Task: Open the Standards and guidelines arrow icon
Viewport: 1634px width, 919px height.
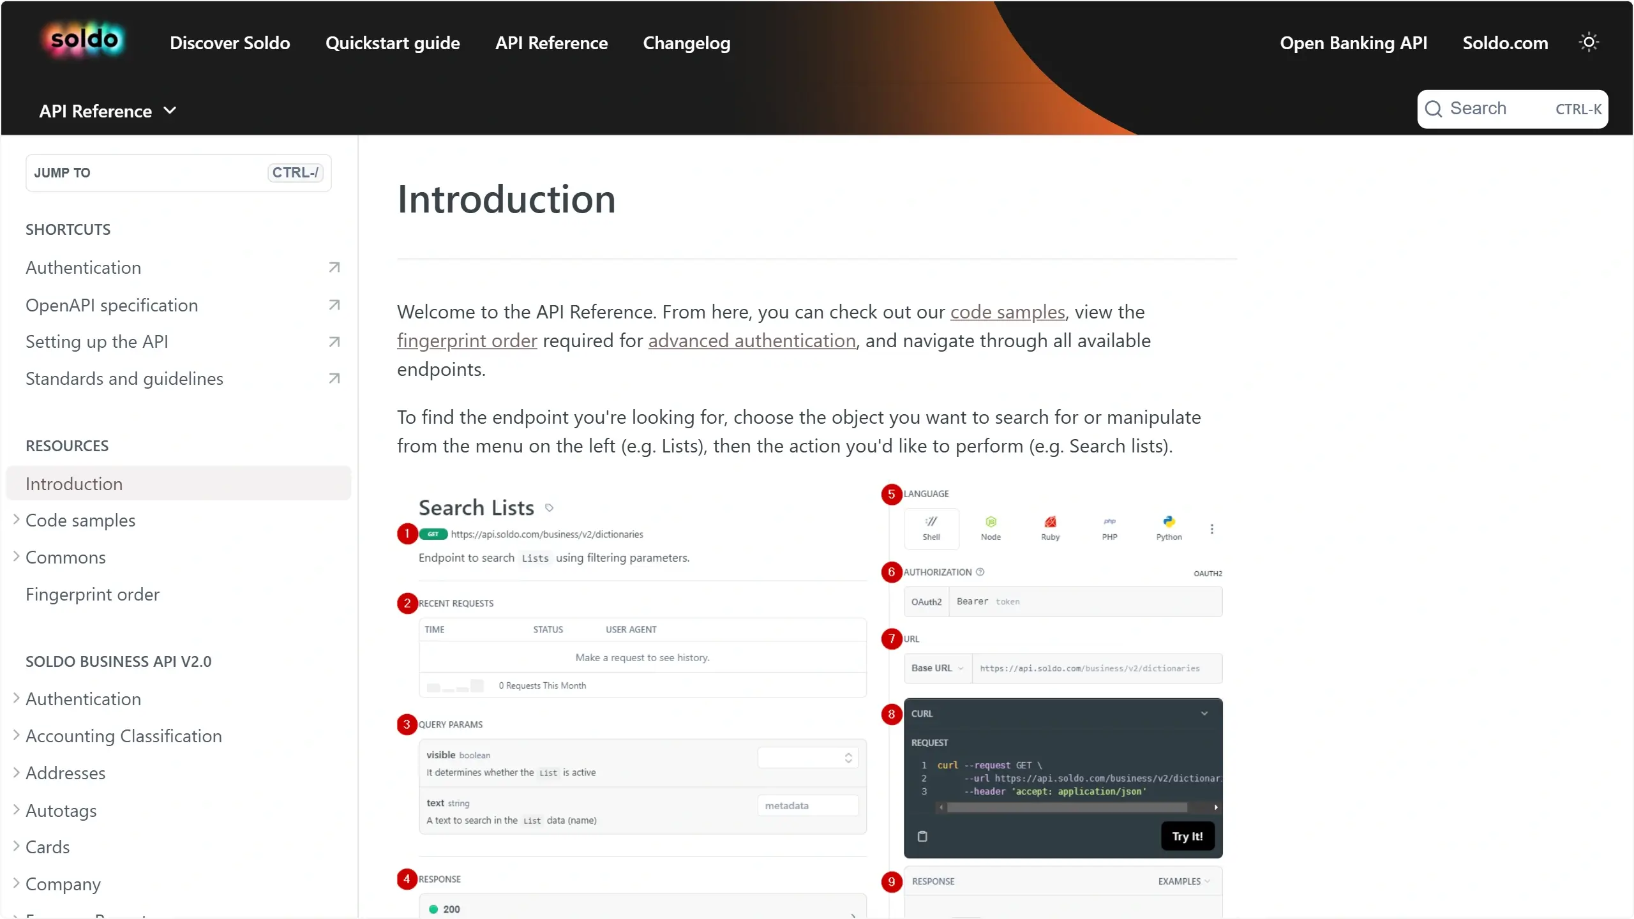Action: (x=334, y=378)
